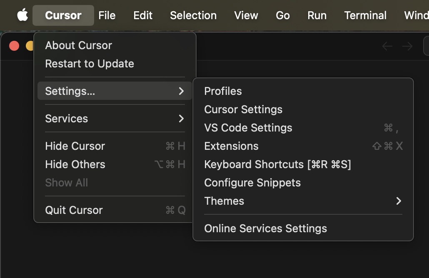
Task: Select Hide Others
Action: 75,164
